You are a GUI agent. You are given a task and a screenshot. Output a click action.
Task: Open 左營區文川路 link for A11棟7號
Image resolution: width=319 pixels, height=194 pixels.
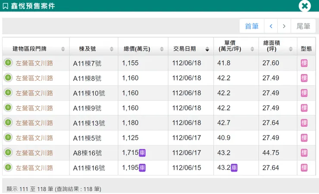tap(34, 63)
